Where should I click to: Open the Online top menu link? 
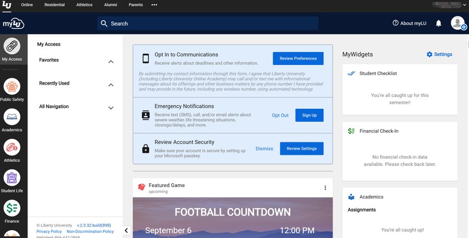(x=27, y=5)
